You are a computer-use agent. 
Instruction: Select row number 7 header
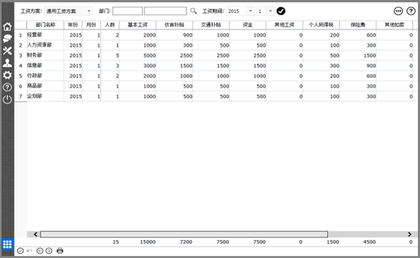click(21, 96)
